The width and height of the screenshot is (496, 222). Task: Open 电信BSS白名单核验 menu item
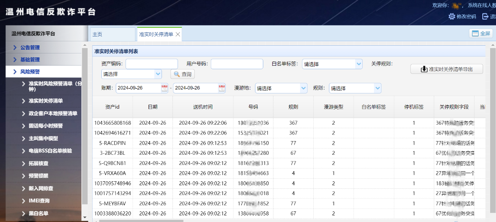[44, 151]
